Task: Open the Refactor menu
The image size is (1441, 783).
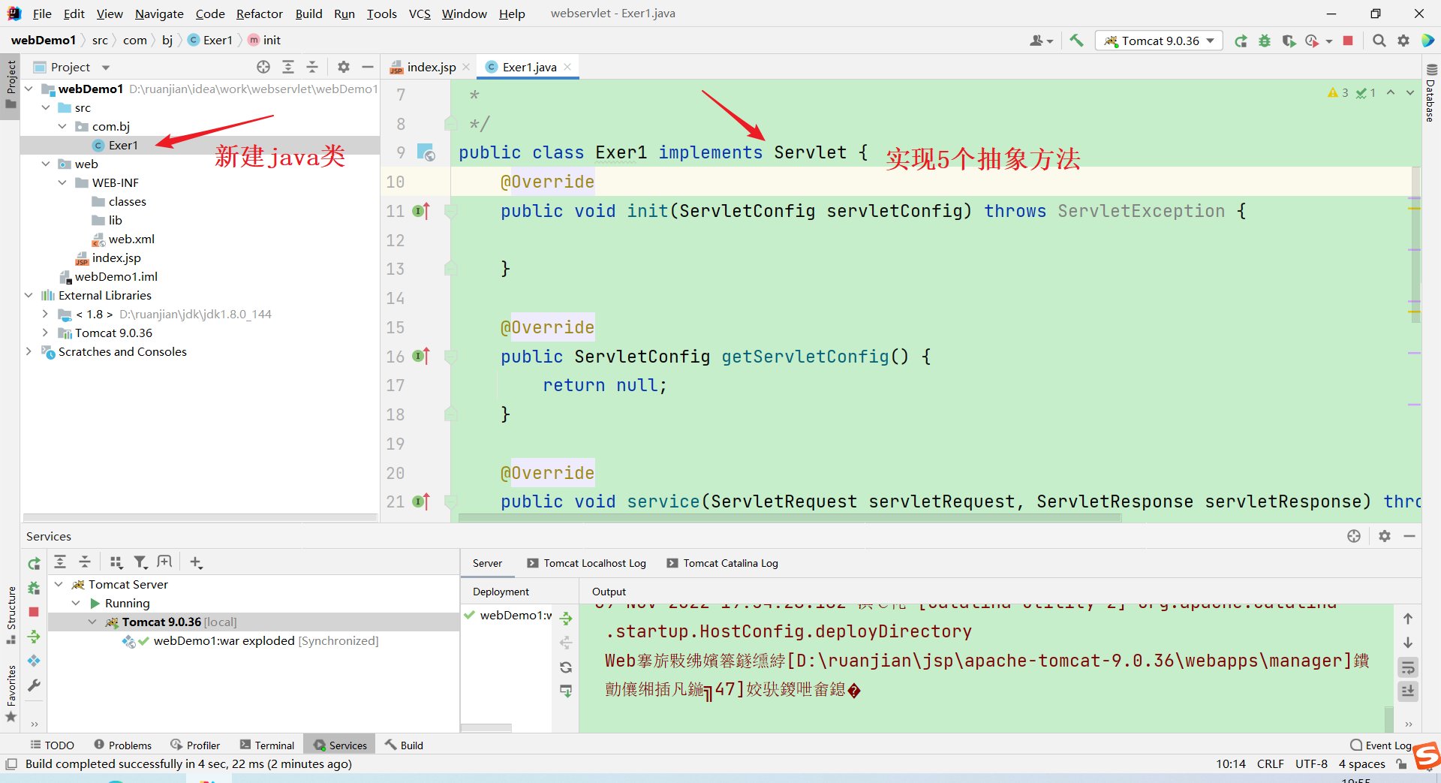Action: coord(259,14)
